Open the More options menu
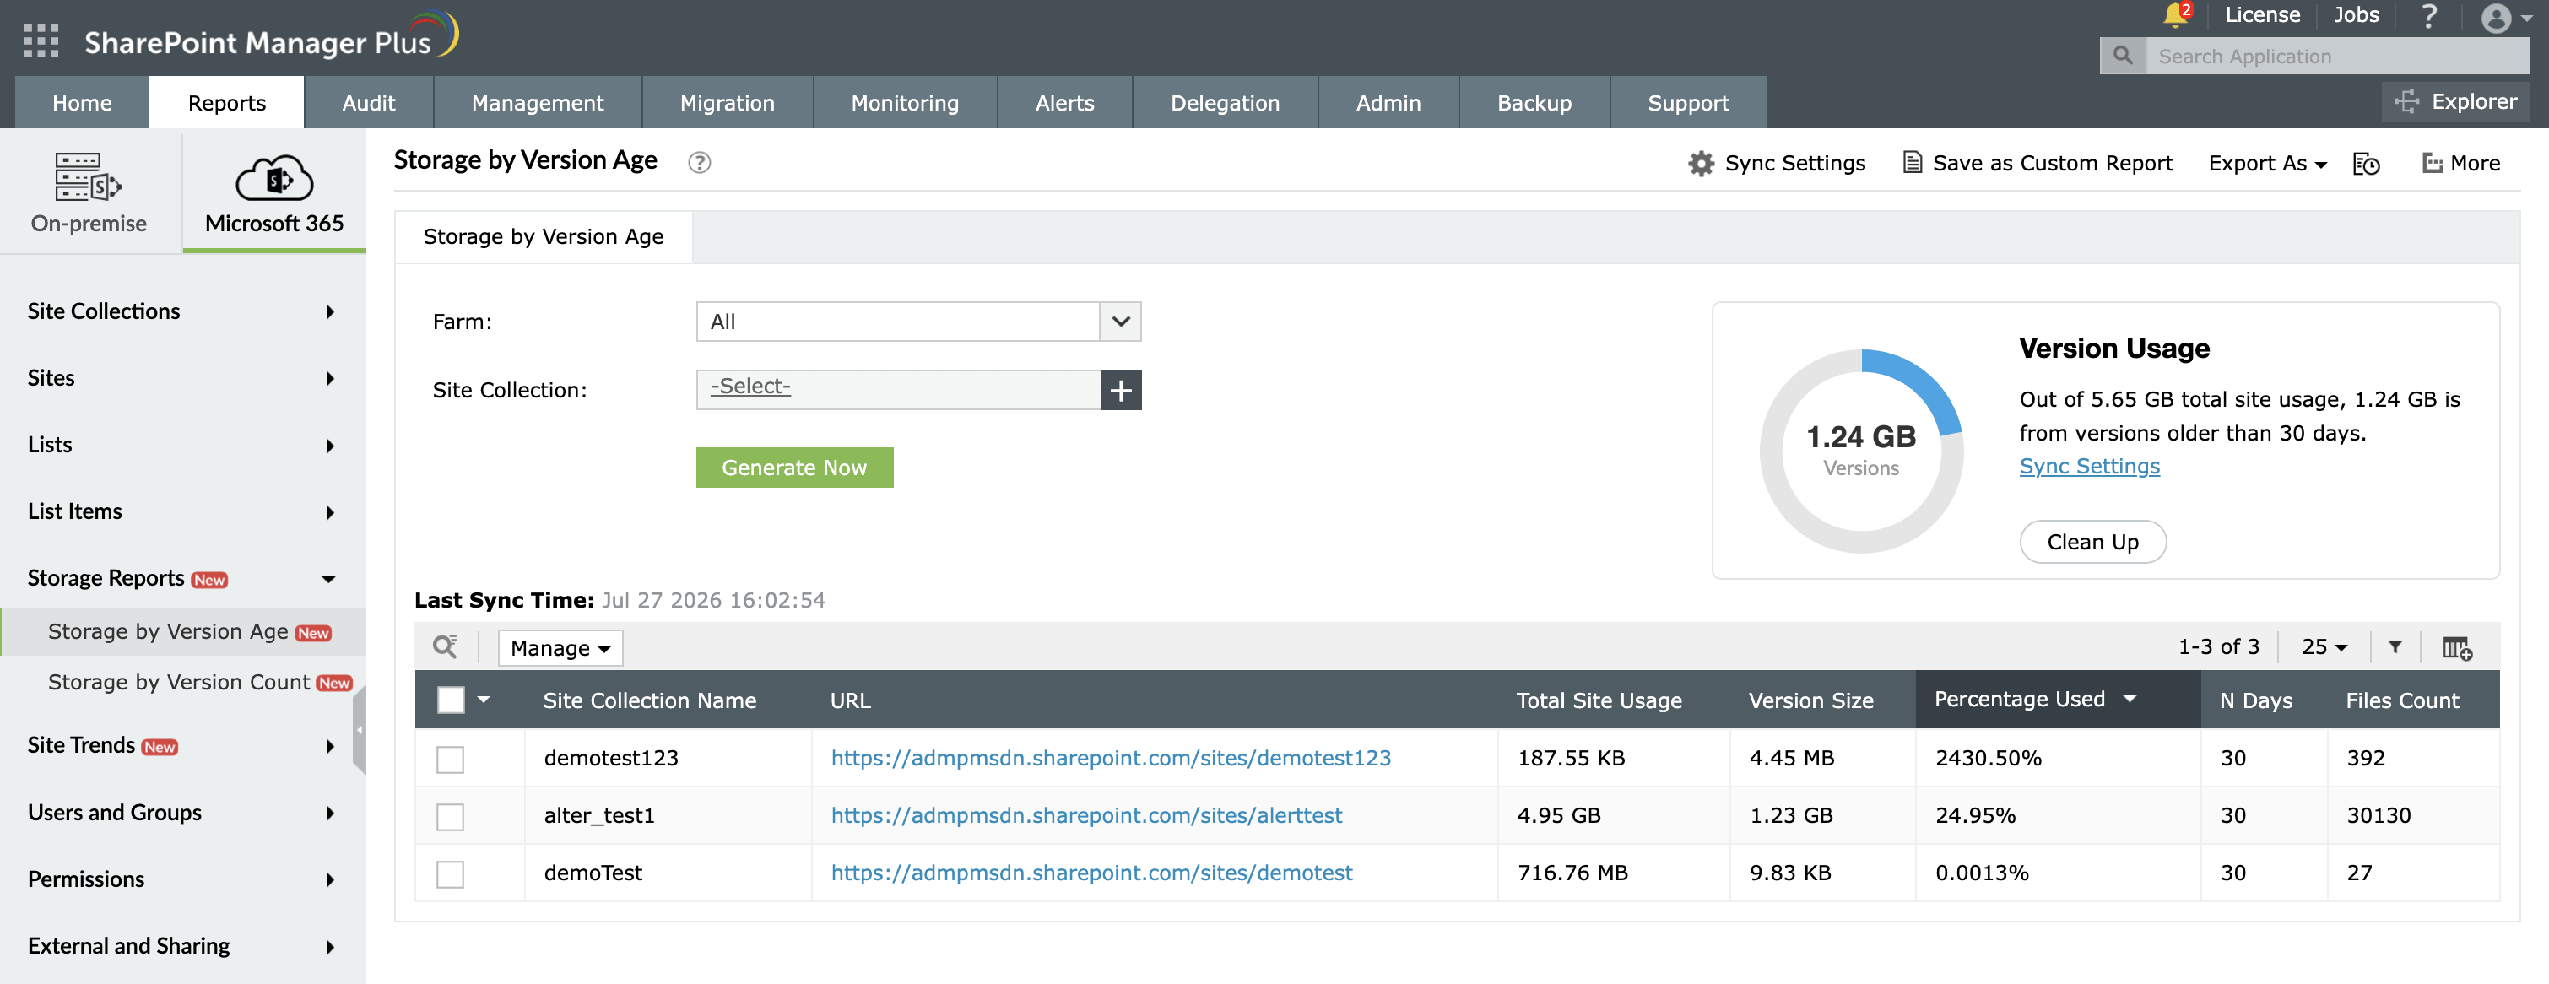Screen dimensions: 2549x984 pos(2461,163)
